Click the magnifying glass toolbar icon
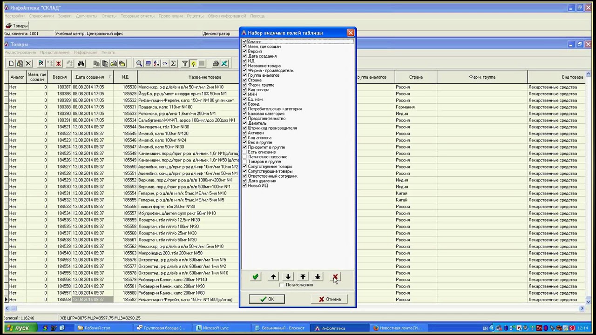 point(139,63)
